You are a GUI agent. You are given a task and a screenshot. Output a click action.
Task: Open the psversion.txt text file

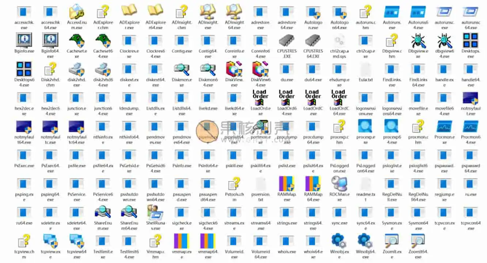[260, 184]
